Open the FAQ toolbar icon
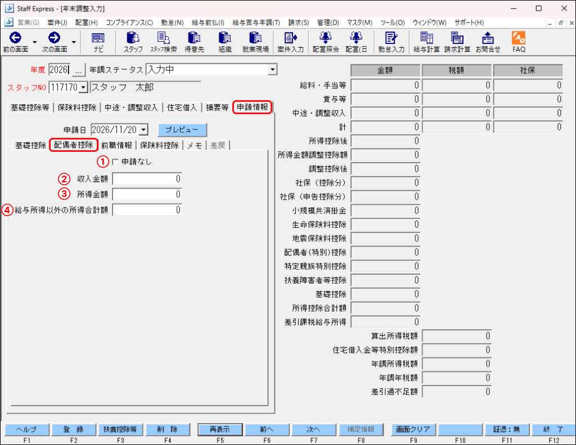 pos(519,42)
